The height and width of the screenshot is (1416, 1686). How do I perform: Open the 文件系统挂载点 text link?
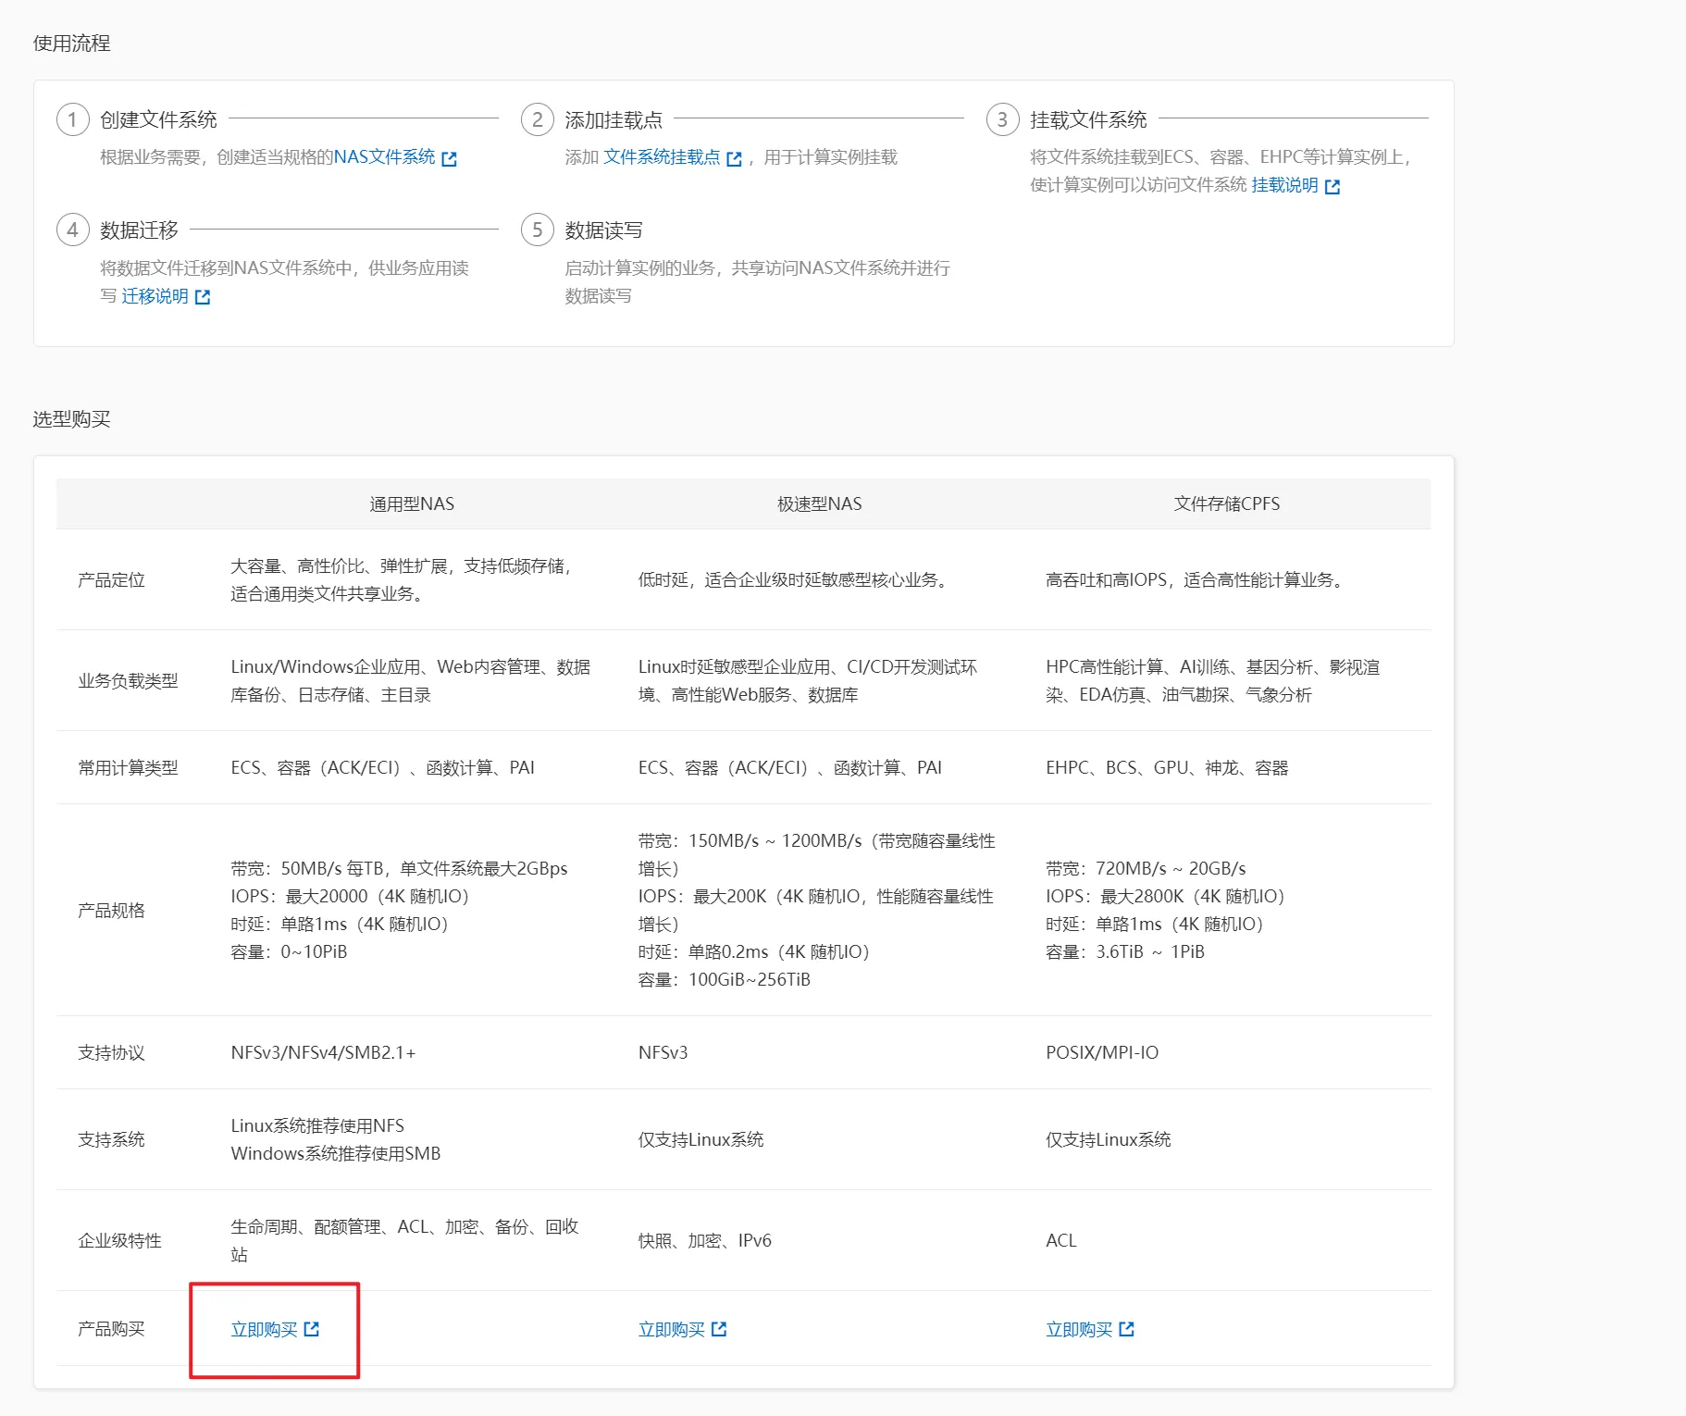click(662, 157)
